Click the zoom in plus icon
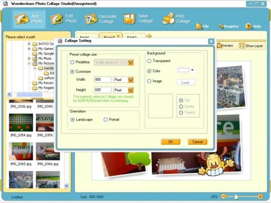Viewport: 271px width, 203px height. (260, 197)
